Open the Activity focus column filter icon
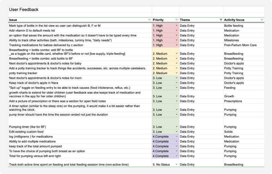This screenshot has height=174, width=272. click(262, 20)
